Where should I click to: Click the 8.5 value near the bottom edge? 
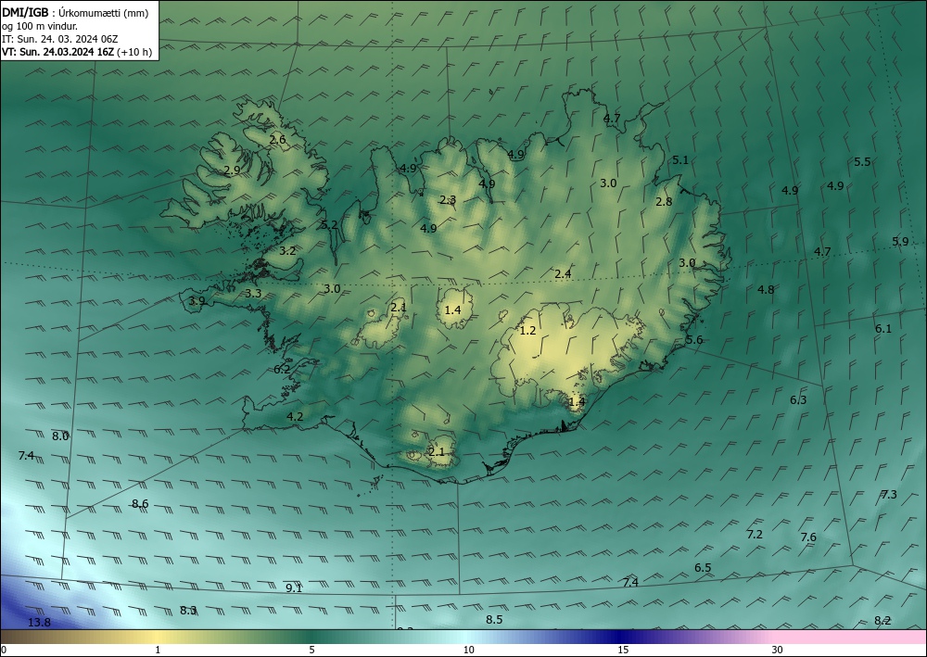(494, 620)
